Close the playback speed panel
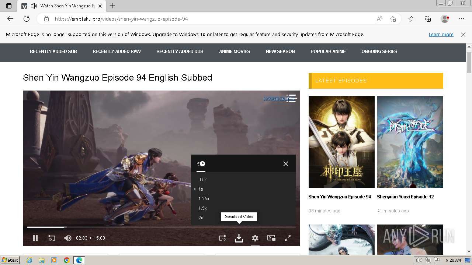The image size is (472, 265). pos(286,164)
